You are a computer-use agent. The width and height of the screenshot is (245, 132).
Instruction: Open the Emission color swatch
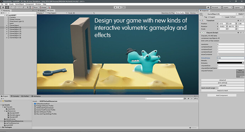[229, 63]
